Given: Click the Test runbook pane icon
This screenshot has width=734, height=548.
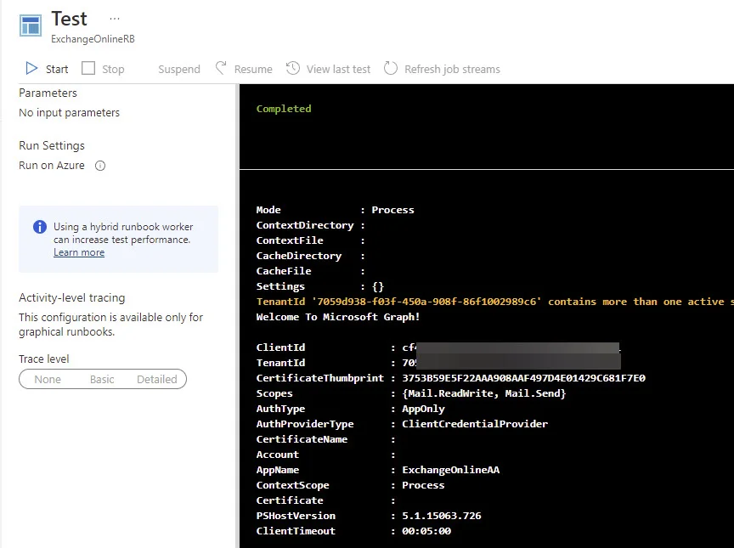Looking at the screenshot, I should [x=31, y=25].
